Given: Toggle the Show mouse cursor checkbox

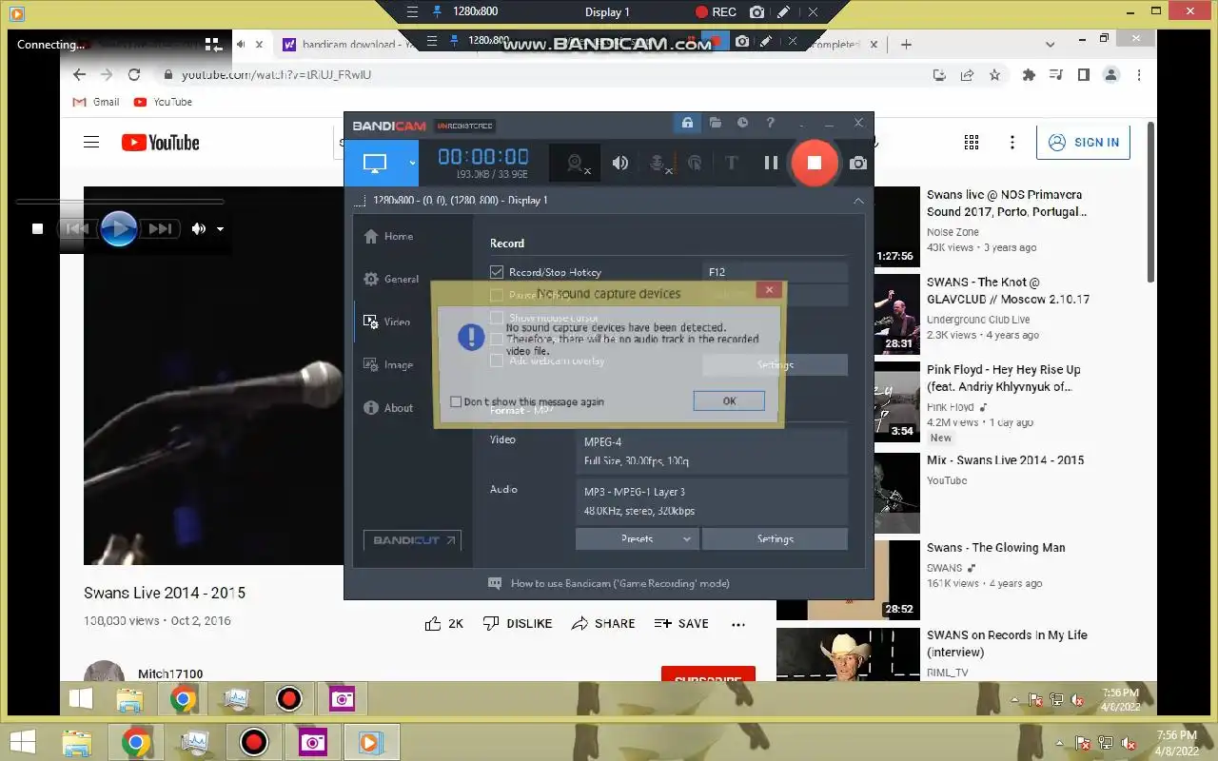Looking at the screenshot, I should click(496, 318).
